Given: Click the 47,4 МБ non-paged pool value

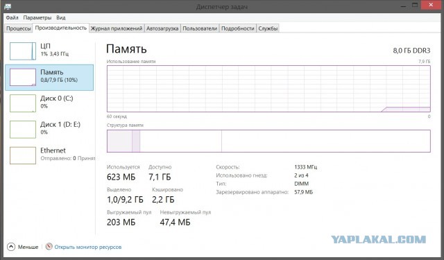Looking at the screenshot, I should click(175, 223).
